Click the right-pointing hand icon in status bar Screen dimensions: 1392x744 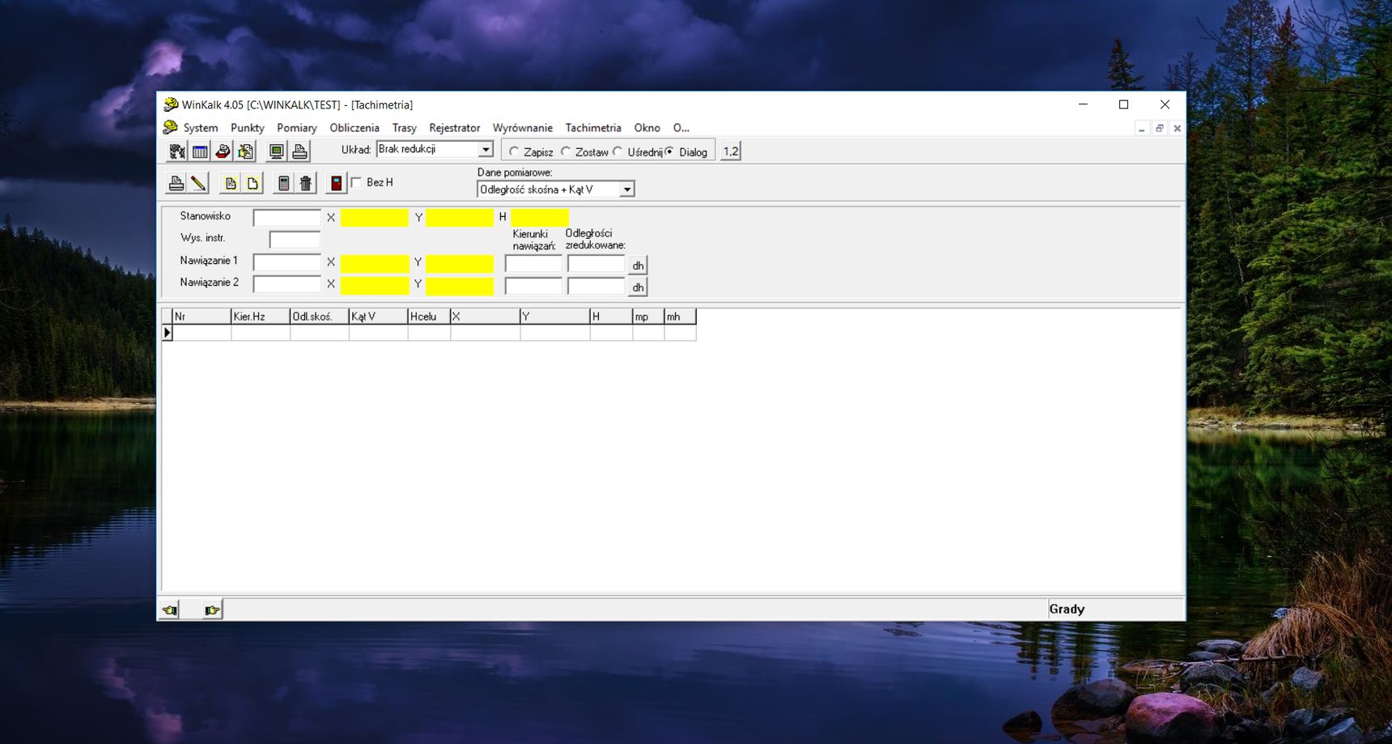tap(212, 610)
